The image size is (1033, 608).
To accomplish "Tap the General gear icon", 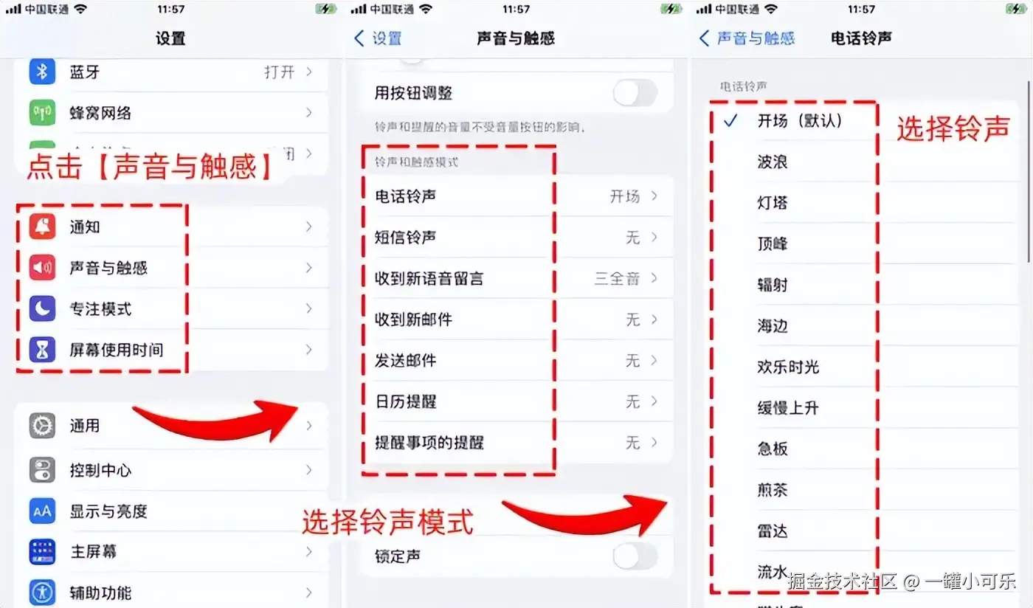I will click(x=42, y=426).
